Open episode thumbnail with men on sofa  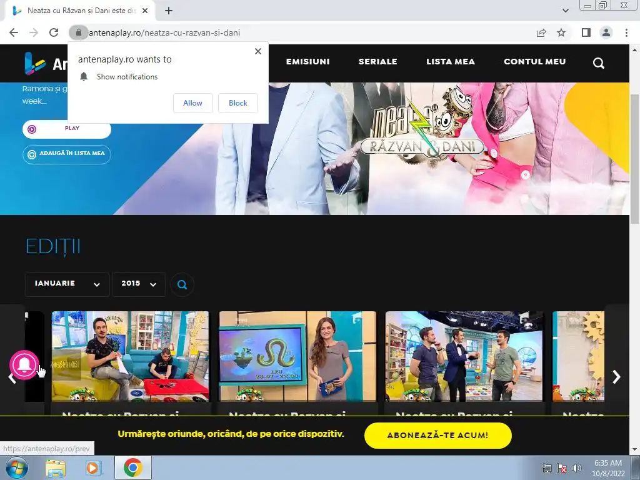[130, 356]
